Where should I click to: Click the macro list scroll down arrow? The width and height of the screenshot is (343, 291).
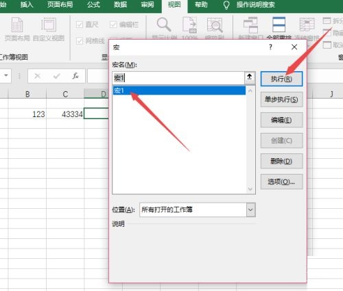[x=250, y=189]
